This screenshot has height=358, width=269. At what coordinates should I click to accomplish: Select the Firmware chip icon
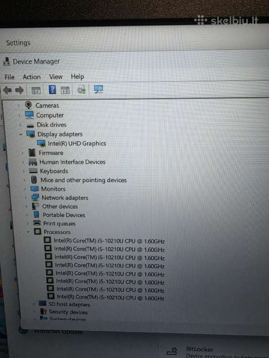coord(32,153)
